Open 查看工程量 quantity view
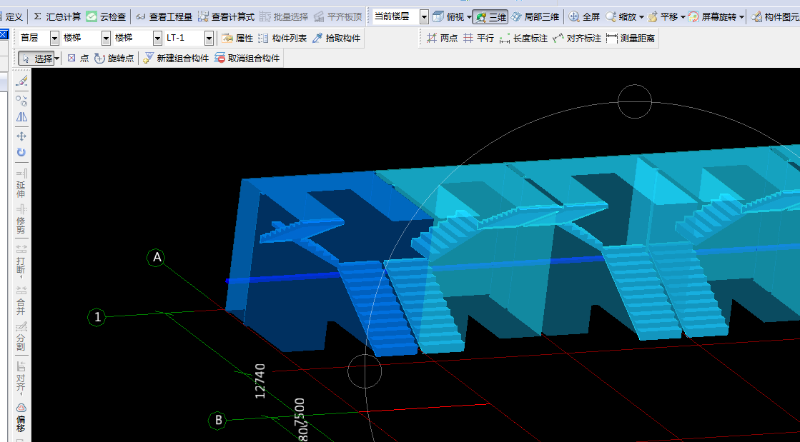Viewport: 800px width, 442px height. click(x=164, y=17)
